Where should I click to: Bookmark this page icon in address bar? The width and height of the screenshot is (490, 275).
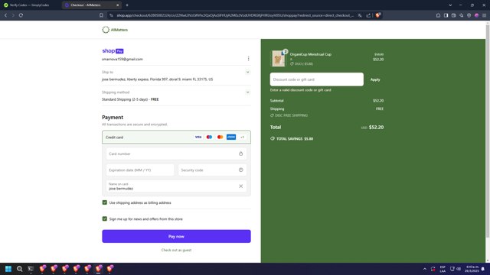tap(101, 15)
